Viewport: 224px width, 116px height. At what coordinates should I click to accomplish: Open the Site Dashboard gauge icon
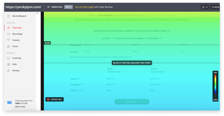point(8,16)
